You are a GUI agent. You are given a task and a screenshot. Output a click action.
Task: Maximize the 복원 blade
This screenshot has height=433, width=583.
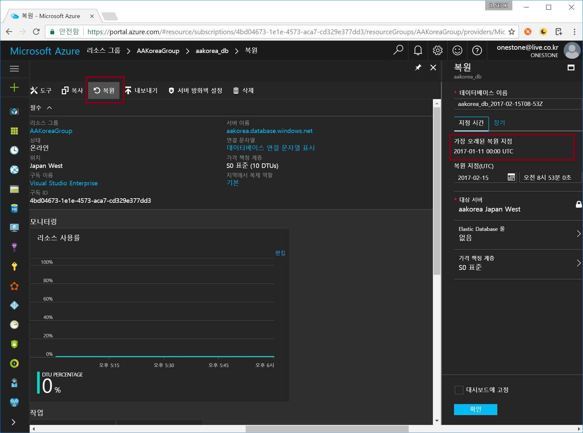[x=571, y=67]
